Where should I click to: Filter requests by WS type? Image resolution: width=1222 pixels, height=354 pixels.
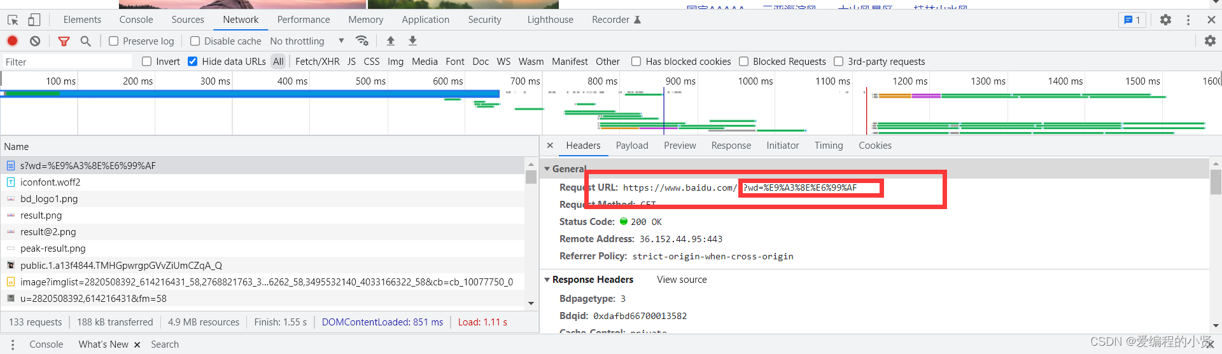pyautogui.click(x=503, y=61)
